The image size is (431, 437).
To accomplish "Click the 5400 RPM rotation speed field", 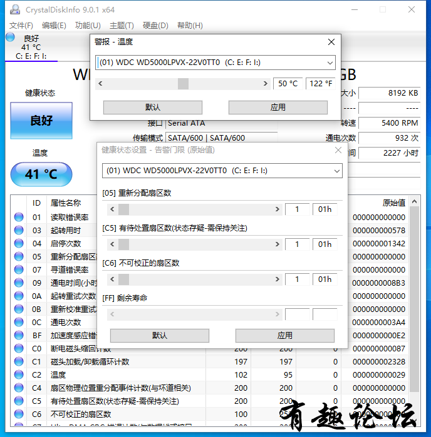I will pyautogui.click(x=390, y=123).
